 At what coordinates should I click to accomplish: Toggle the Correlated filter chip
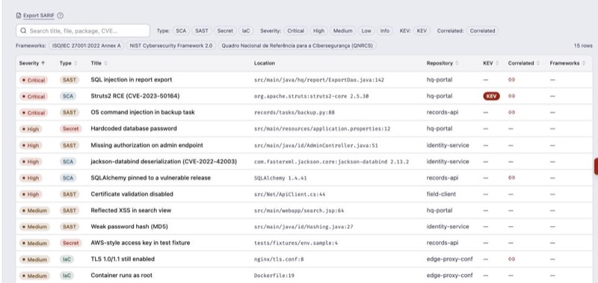(482, 31)
